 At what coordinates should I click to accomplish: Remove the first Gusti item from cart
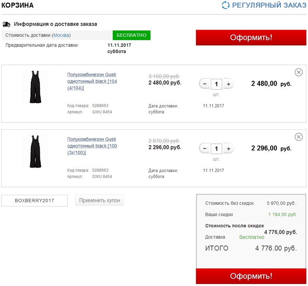(x=298, y=72)
